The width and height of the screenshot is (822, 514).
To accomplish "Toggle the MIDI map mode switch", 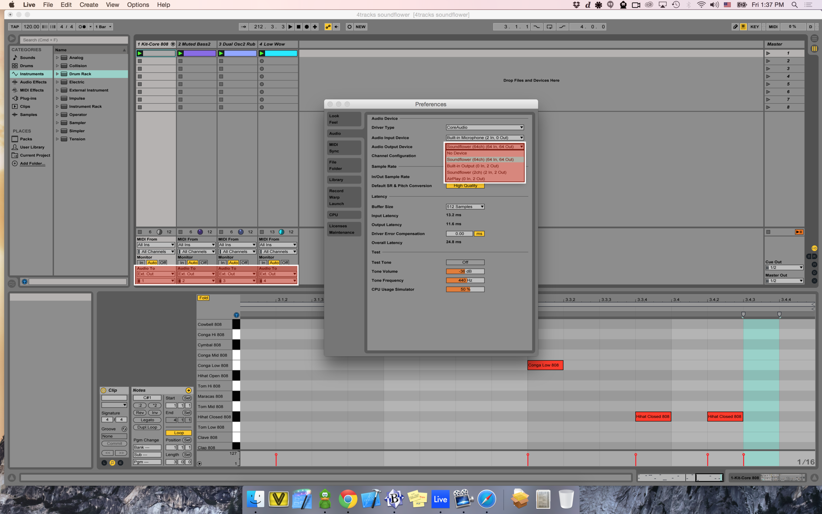I will point(773,27).
